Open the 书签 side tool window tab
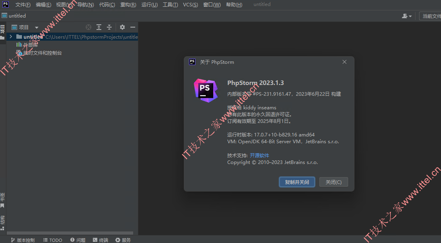Viewport: 441px width, 243px height. click(x=2, y=200)
